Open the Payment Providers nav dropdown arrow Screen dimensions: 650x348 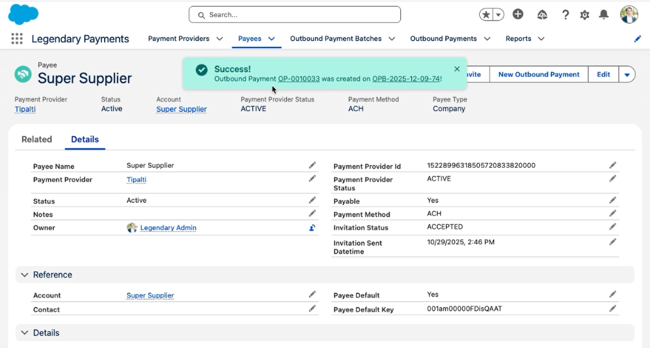coord(220,39)
